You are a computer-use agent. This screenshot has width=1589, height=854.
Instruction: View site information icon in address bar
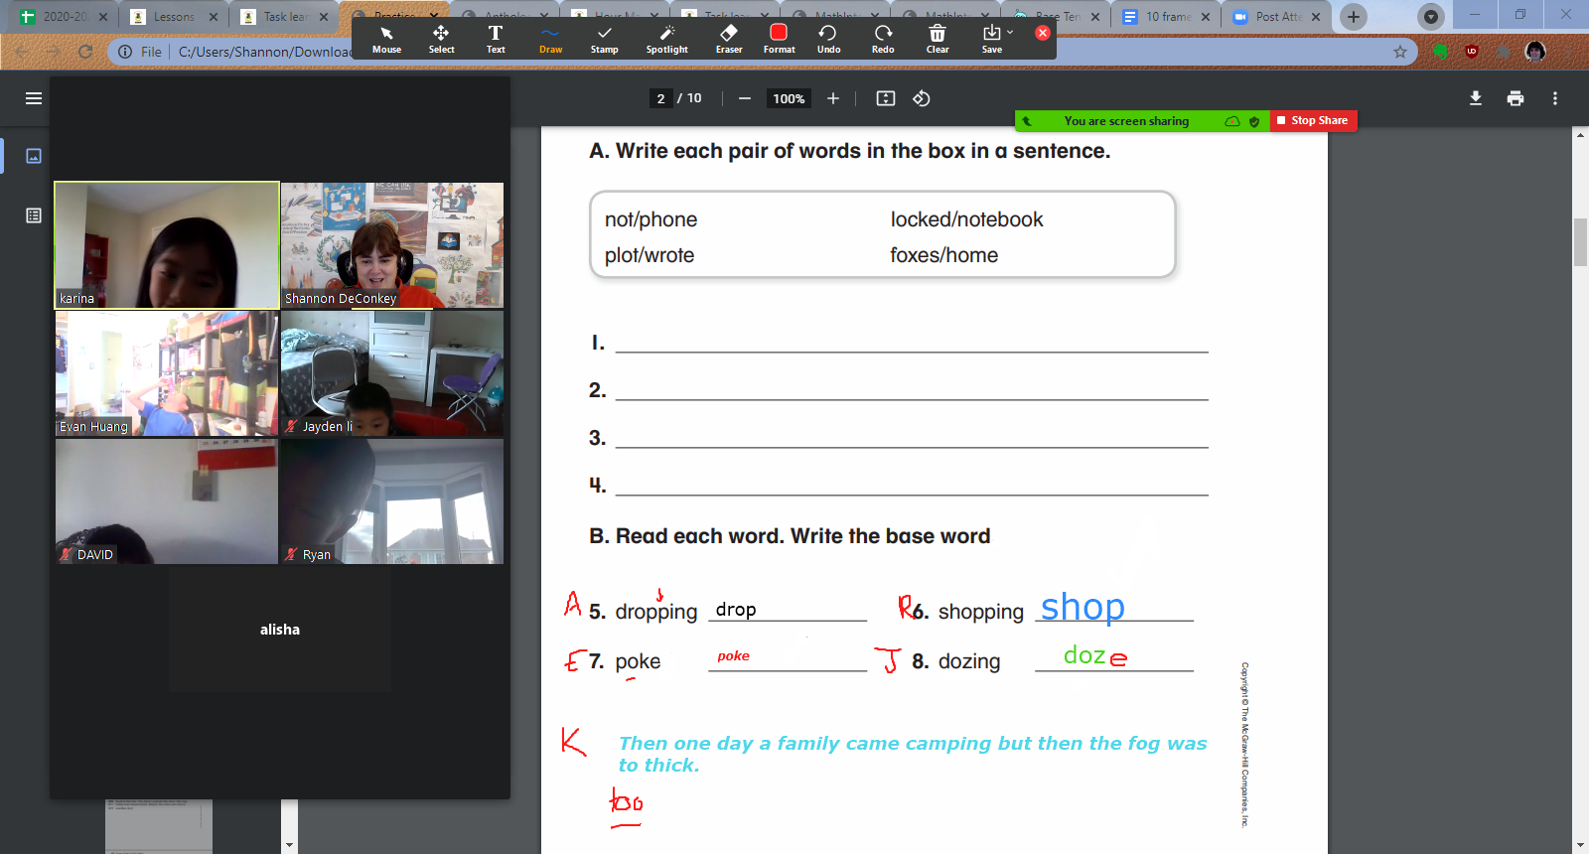coord(124,52)
